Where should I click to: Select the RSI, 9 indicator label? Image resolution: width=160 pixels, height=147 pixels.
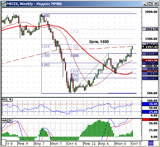pos(7,100)
